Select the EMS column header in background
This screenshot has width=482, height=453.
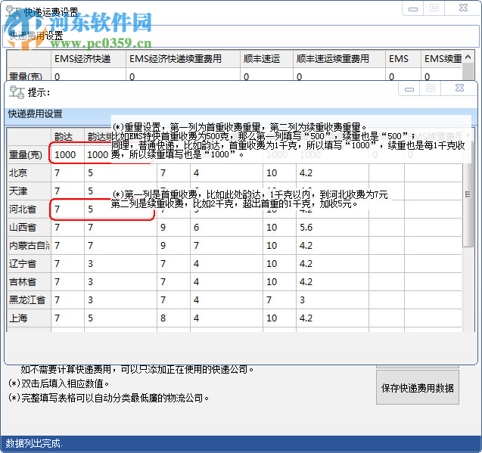[403, 59]
